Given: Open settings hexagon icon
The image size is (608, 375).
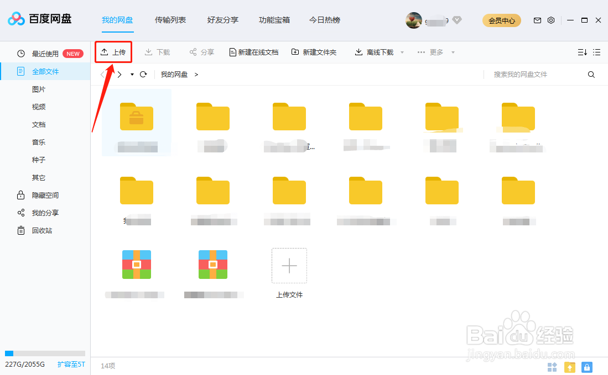Looking at the screenshot, I should [x=551, y=20].
